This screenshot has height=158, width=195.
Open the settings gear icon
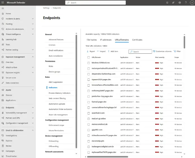pos(179,3)
